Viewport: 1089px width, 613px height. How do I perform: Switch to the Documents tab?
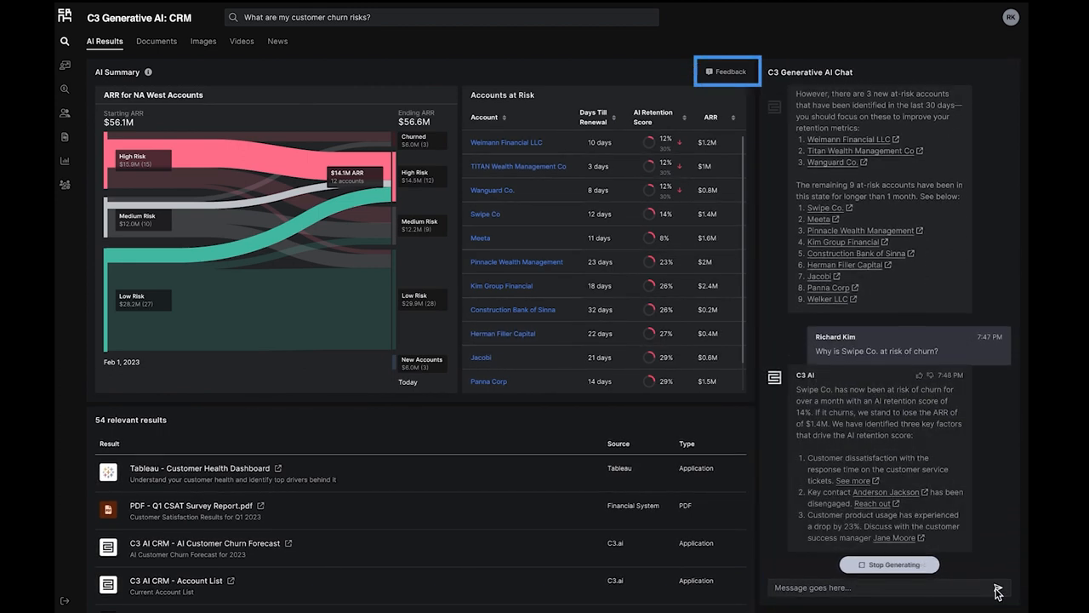[x=157, y=41]
